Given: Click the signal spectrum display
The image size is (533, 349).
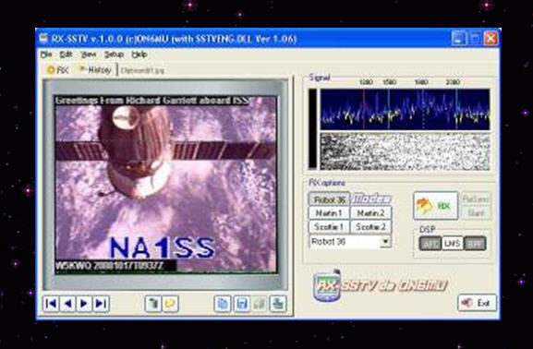Looking at the screenshot, I should coord(405,110).
